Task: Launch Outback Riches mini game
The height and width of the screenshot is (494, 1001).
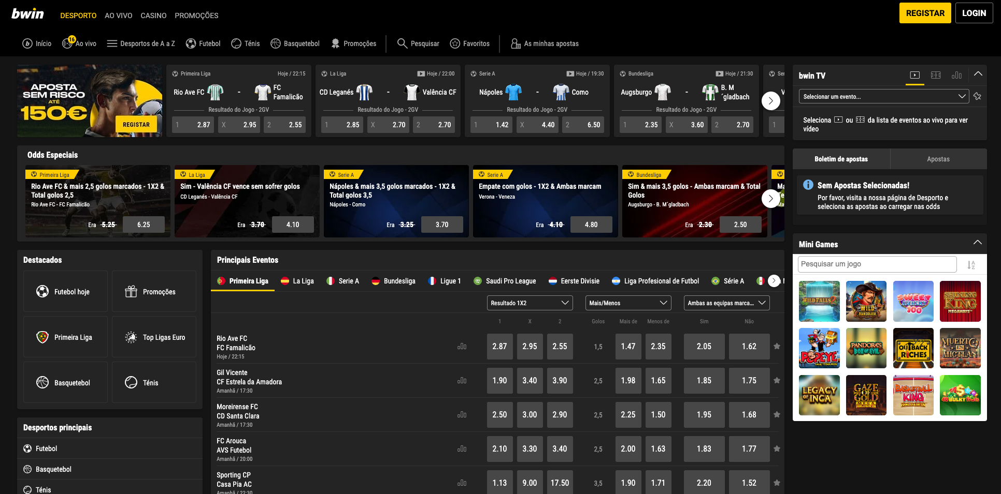Action: (913, 348)
